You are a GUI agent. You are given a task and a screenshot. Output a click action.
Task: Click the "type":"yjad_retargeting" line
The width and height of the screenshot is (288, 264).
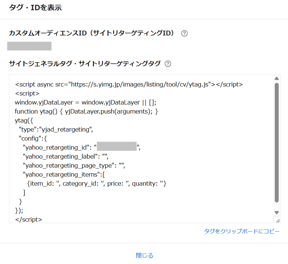(x=56, y=129)
